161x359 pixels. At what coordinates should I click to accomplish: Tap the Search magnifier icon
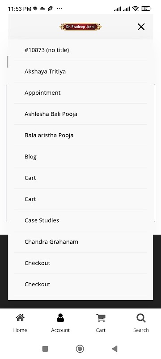[x=141, y=318]
